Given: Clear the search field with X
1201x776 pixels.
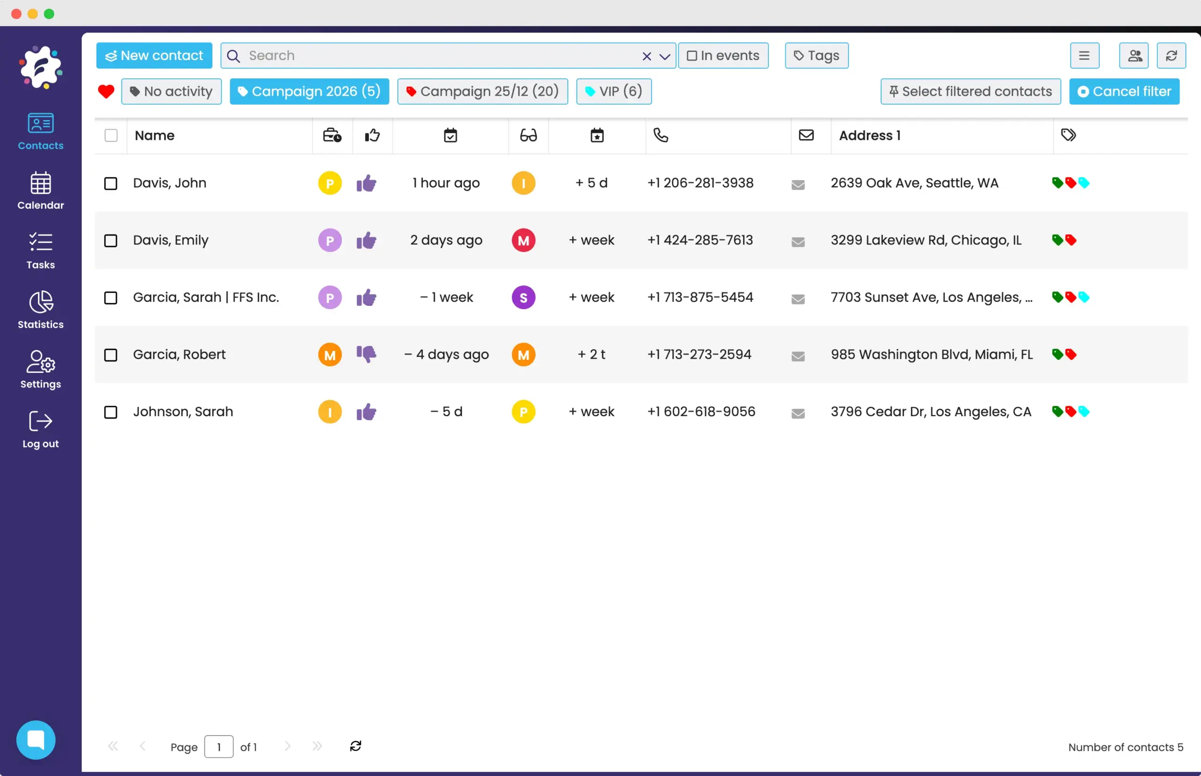Looking at the screenshot, I should tap(646, 56).
